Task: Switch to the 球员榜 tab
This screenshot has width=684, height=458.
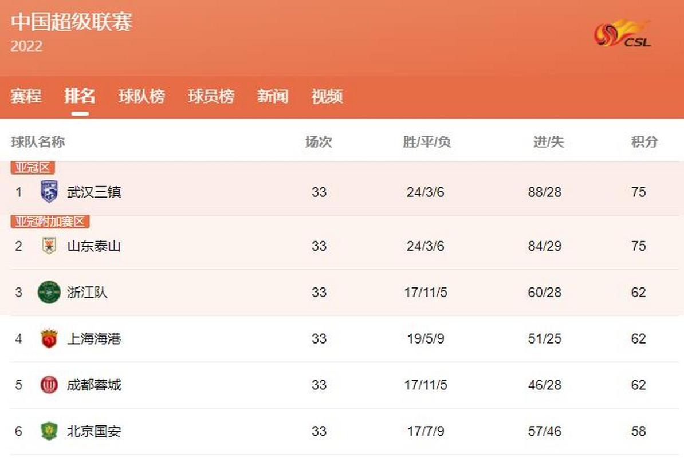Action: (x=211, y=96)
